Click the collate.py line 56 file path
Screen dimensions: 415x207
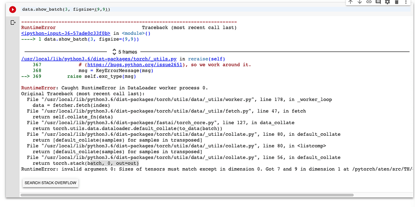click(x=184, y=157)
